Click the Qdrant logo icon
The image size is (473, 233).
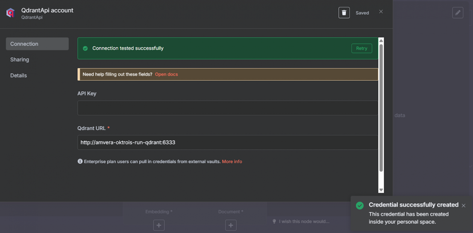(11, 13)
